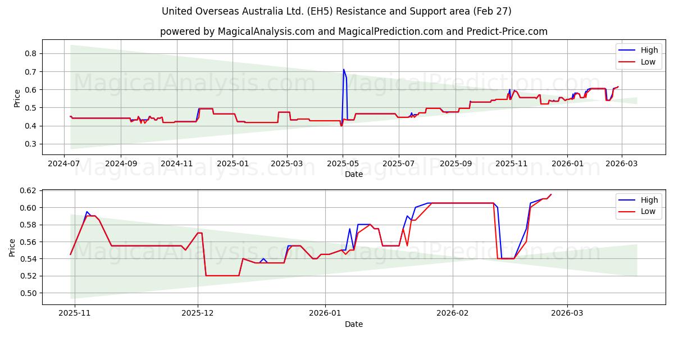Click the 2025-11 tick label on top chart
This screenshot has width=674, height=337.
click(x=511, y=163)
